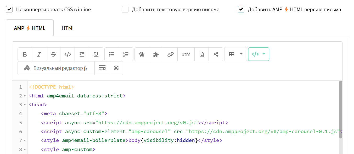Click the code editor vertical scrollbar

click(x=340, y=109)
